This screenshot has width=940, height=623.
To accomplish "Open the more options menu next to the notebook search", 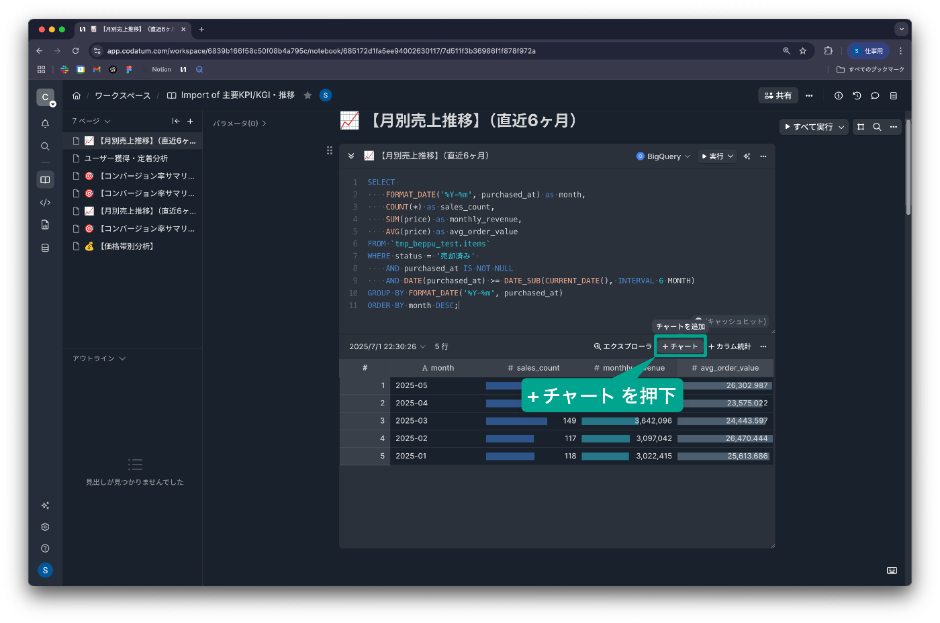I will pos(893,126).
